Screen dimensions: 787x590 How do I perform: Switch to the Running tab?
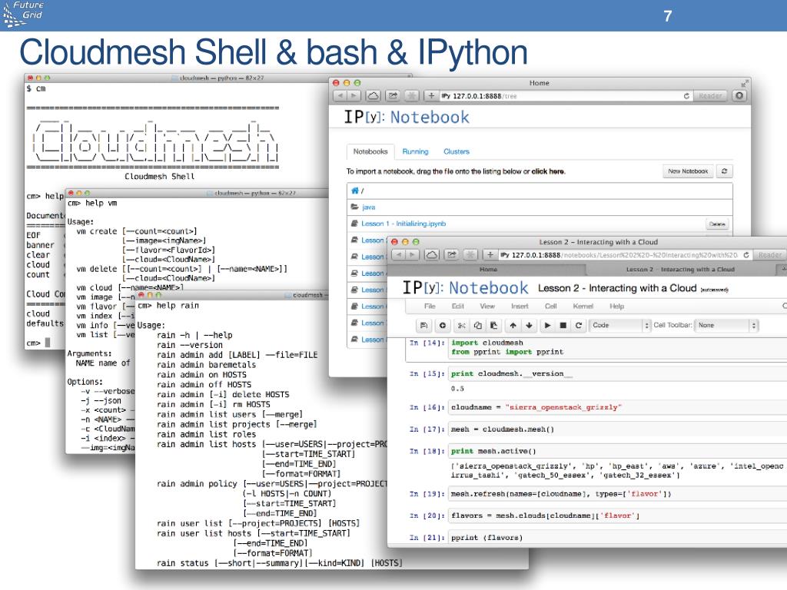tap(415, 151)
